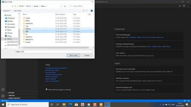Click the Select Folder button

[73, 56]
